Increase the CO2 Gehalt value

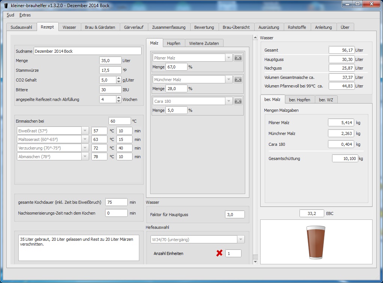[119, 78]
